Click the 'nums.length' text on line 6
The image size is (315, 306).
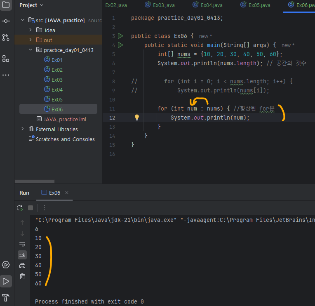click(238, 63)
